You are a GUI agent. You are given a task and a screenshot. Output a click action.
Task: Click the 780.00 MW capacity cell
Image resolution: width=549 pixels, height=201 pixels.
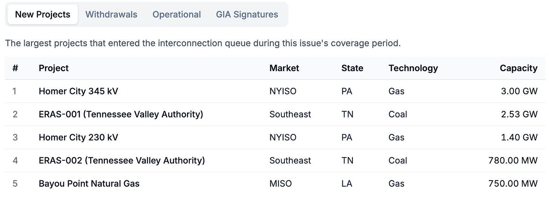pyautogui.click(x=513, y=161)
